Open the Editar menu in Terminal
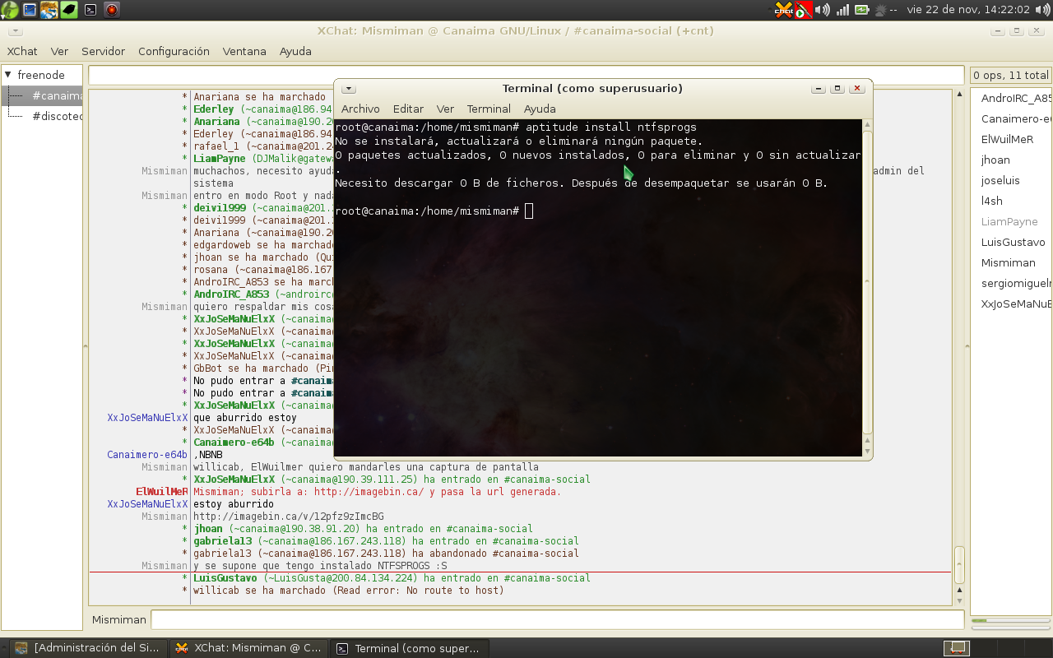This screenshot has width=1053, height=658. [408, 109]
